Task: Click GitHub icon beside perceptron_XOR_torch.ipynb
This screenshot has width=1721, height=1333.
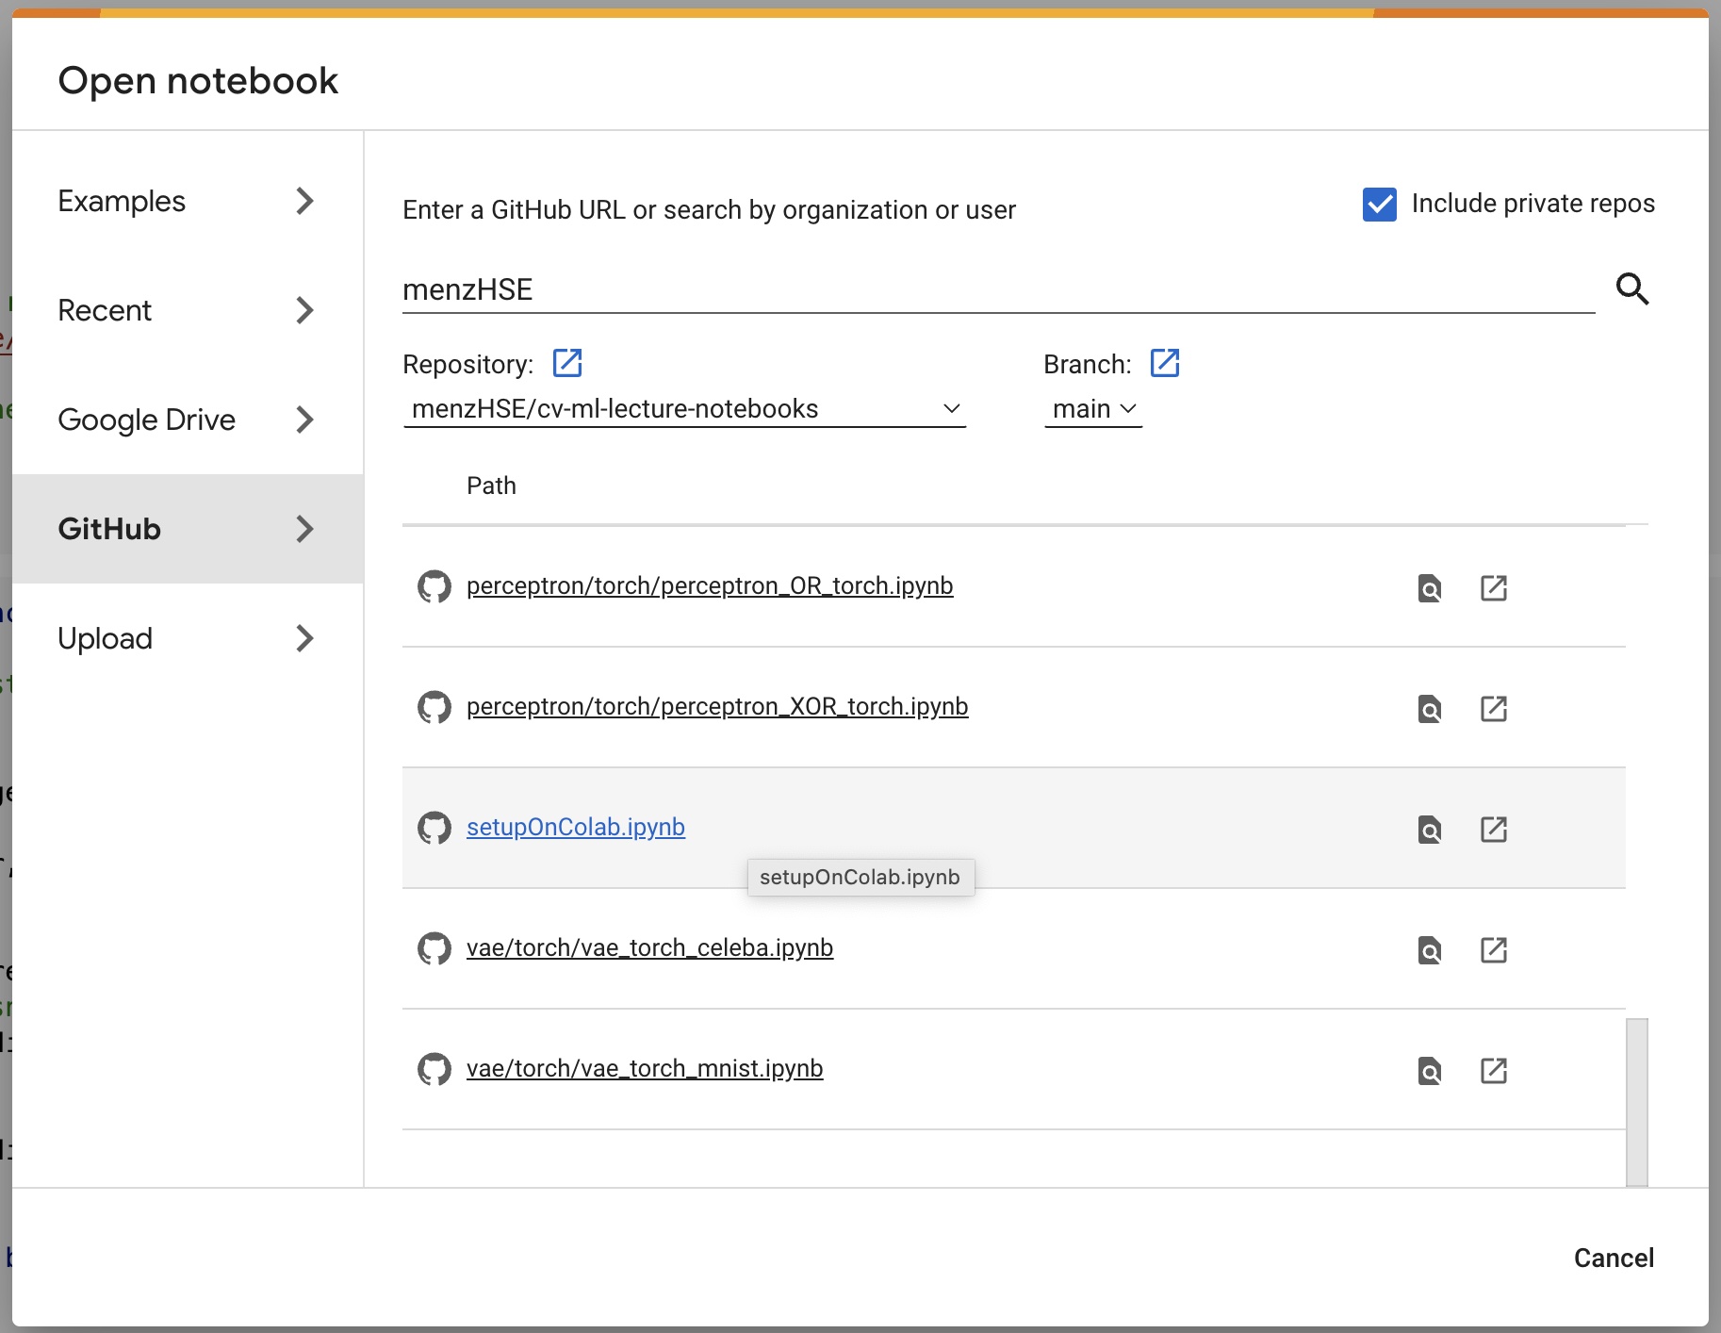Action: pos(434,707)
